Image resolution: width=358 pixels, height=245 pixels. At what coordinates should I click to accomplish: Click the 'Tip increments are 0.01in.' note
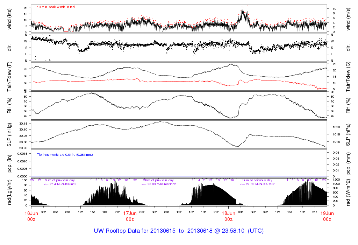point(65,154)
